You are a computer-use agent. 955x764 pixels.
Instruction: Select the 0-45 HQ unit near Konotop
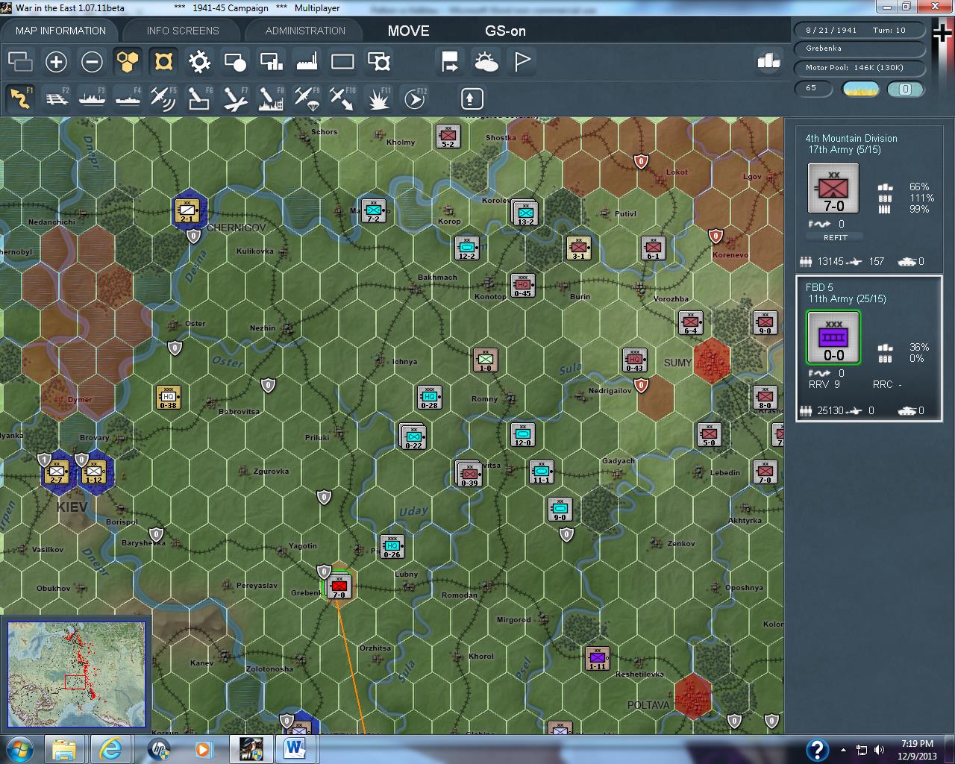click(523, 285)
